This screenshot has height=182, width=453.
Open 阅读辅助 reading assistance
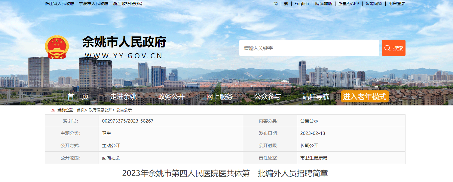[323, 4]
